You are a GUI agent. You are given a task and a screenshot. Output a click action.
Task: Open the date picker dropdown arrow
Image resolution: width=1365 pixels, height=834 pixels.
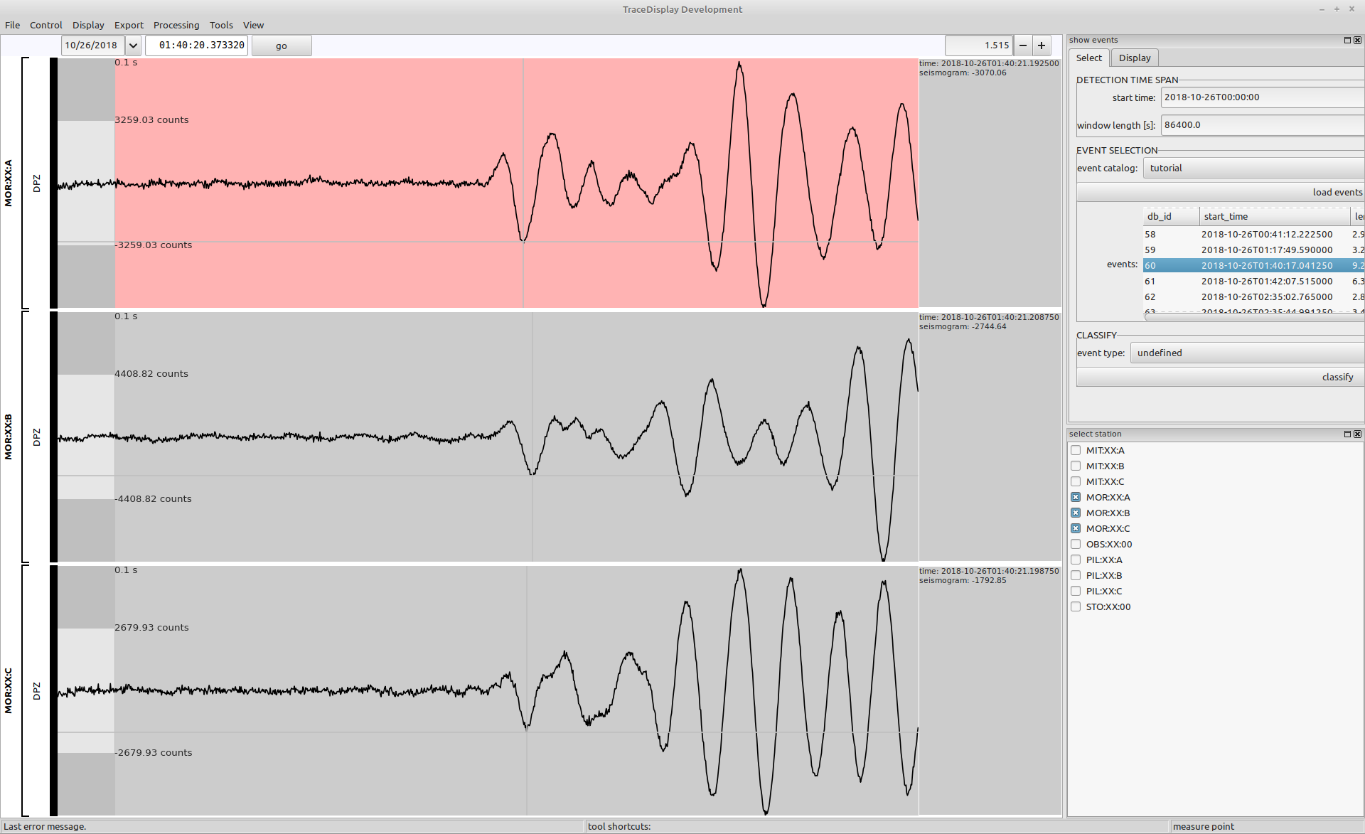click(133, 46)
